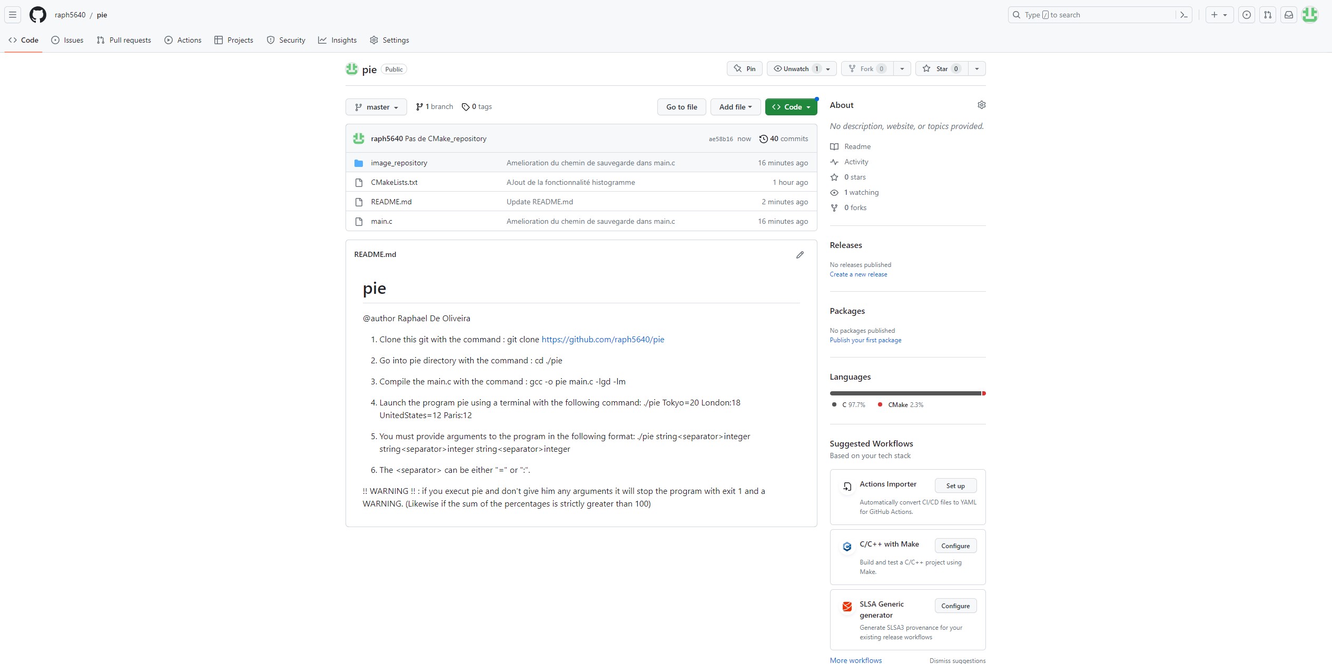Open the About settings gear icon
The image size is (1332, 664).
981,105
